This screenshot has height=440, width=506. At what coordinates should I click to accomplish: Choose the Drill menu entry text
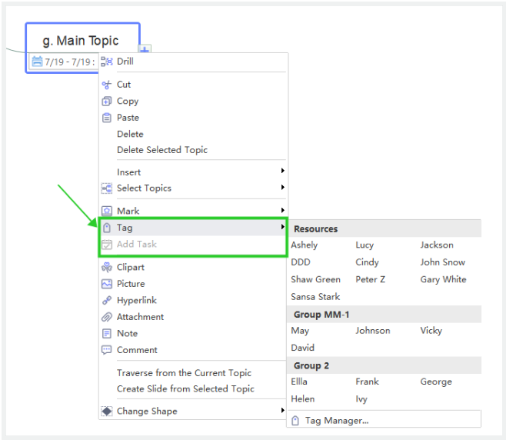[x=125, y=62]
